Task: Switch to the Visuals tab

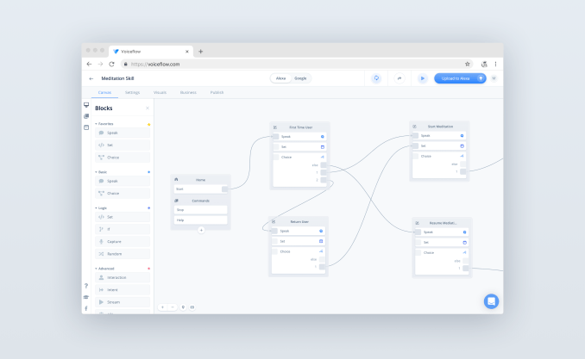Action: click(160, 92)
